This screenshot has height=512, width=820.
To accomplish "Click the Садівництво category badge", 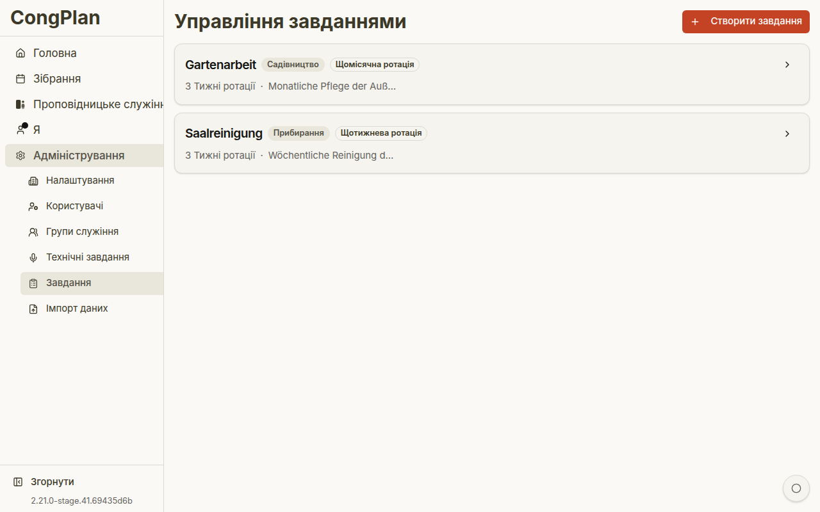I will pyautogui.click(x=293, y=65).
